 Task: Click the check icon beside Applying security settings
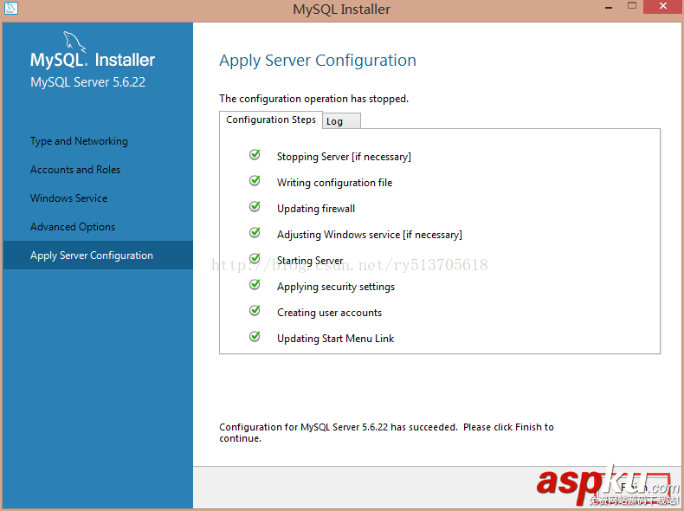click(255, 285)
